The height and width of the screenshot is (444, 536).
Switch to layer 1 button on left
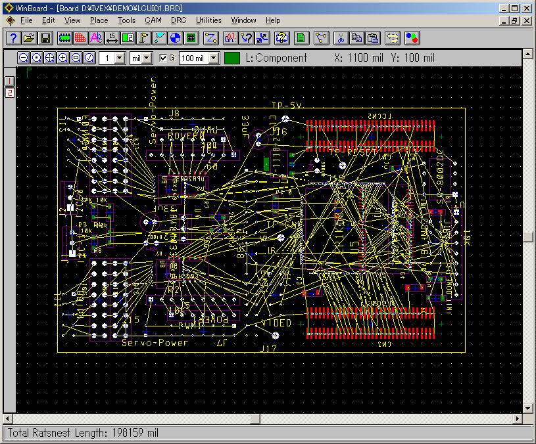[10, 81]
